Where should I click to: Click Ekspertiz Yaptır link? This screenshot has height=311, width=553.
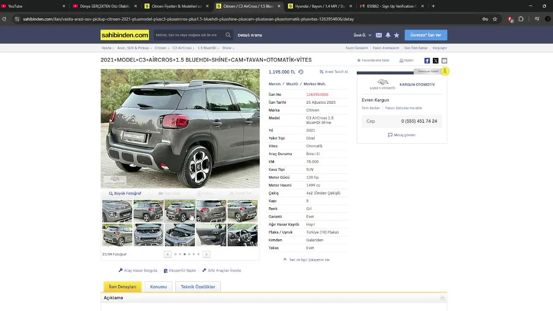[180, 270]
